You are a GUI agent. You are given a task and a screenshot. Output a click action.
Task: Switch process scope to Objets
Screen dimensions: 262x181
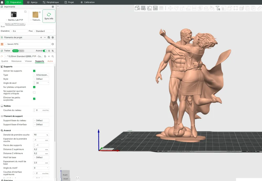[21, 51]
